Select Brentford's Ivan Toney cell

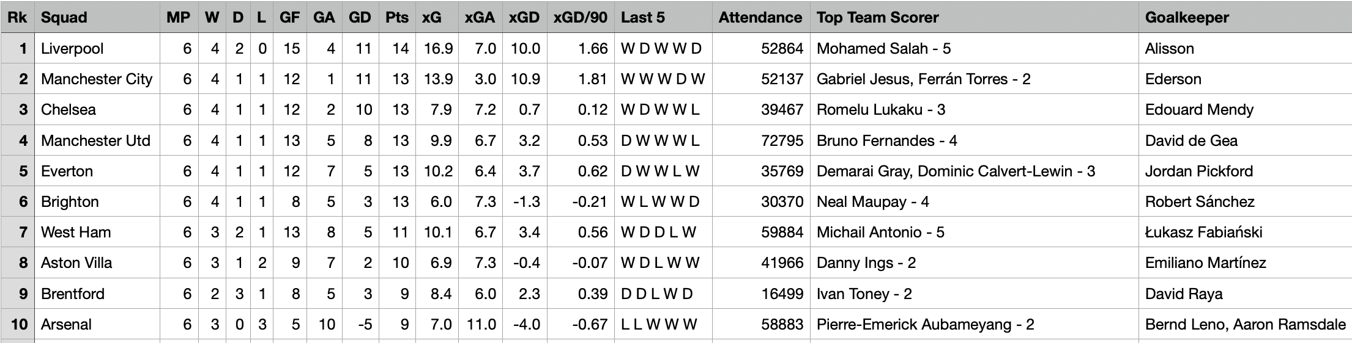pos(974,294)
